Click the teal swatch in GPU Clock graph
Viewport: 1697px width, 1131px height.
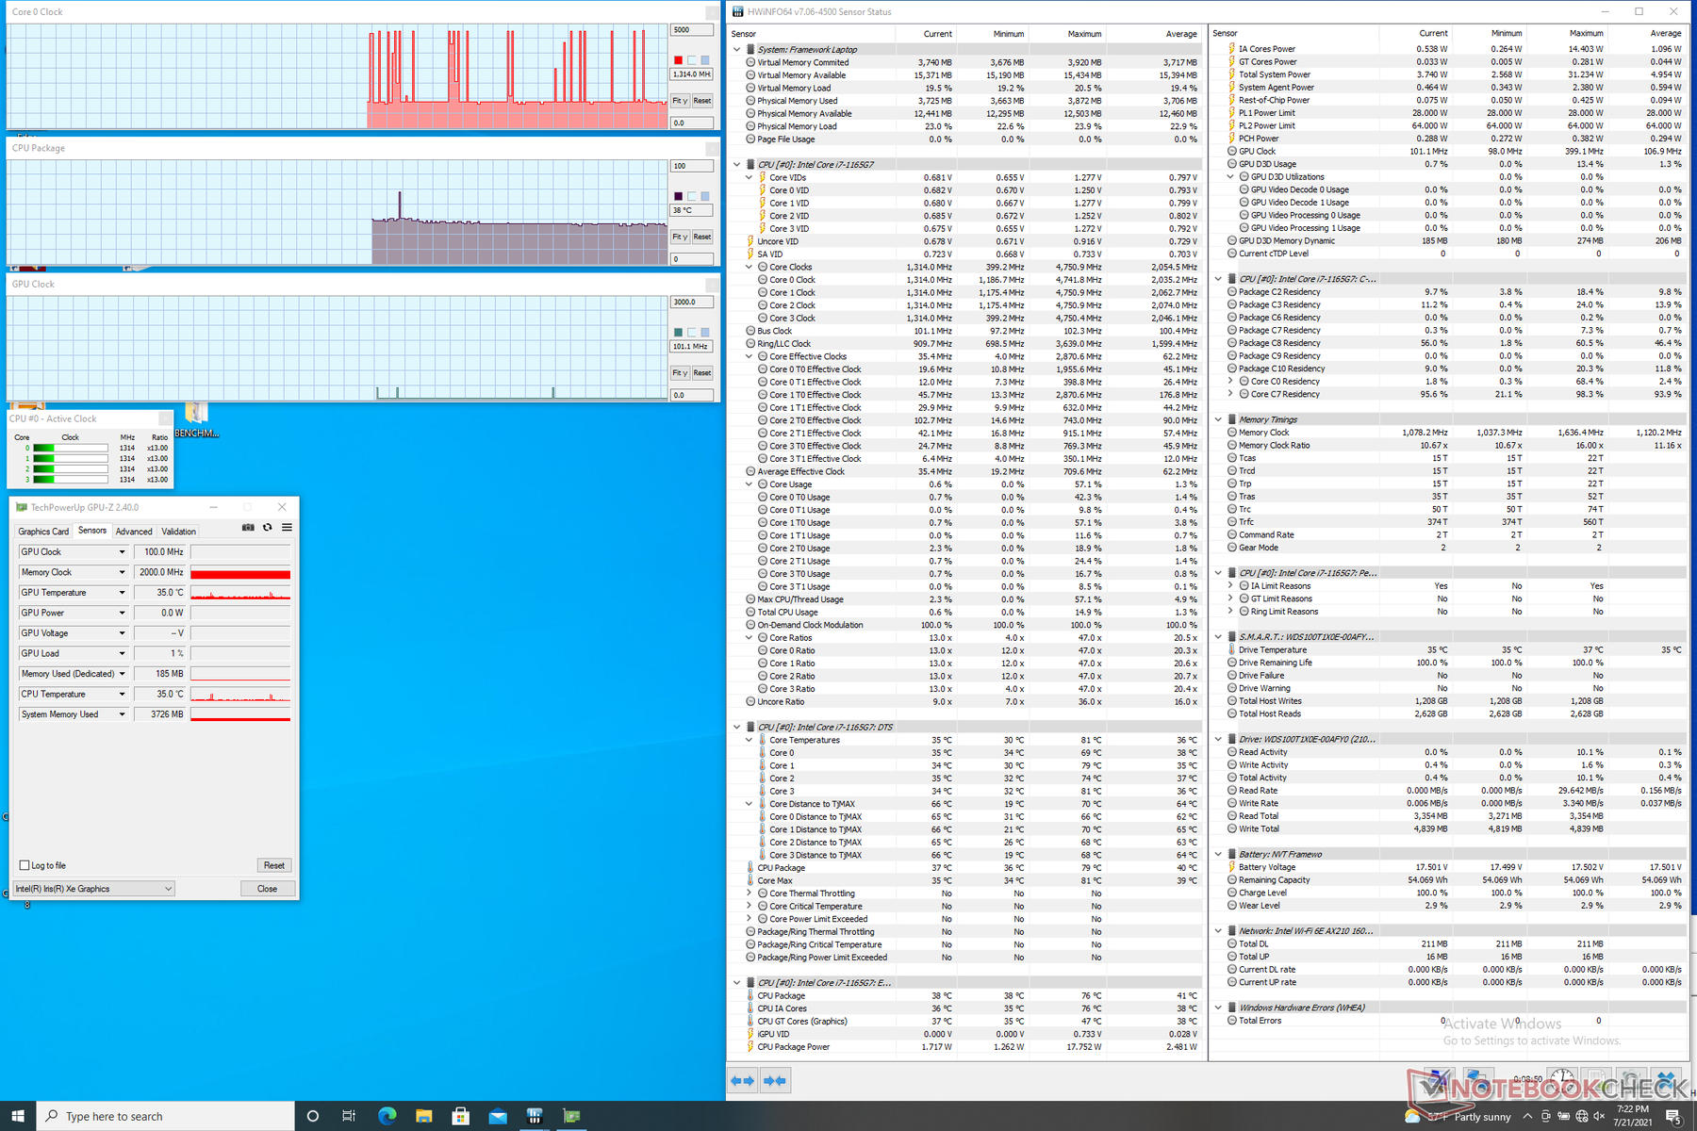[678, 332]
